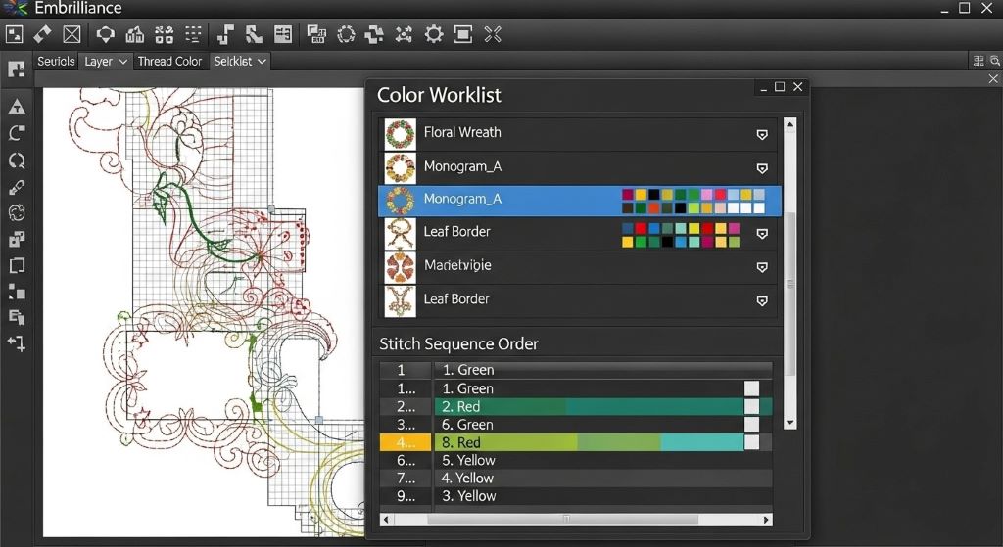Select the overlapping squares tool in sidebar
The height and width of the screenshot is (547, 1003).
click(17, 239)
